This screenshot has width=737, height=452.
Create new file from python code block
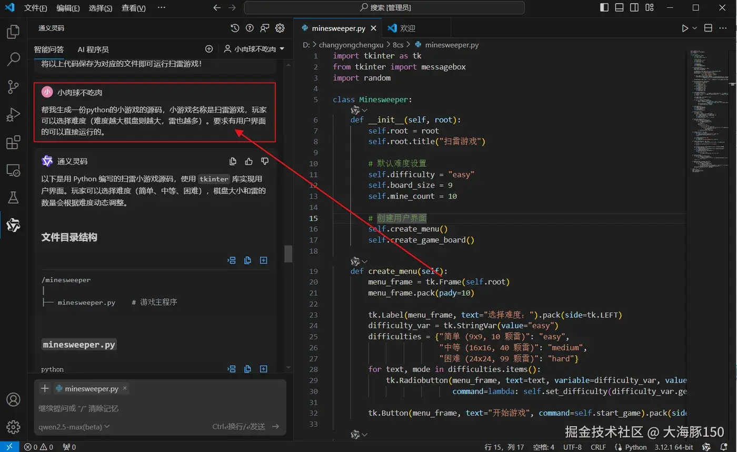tap(263, 369)
